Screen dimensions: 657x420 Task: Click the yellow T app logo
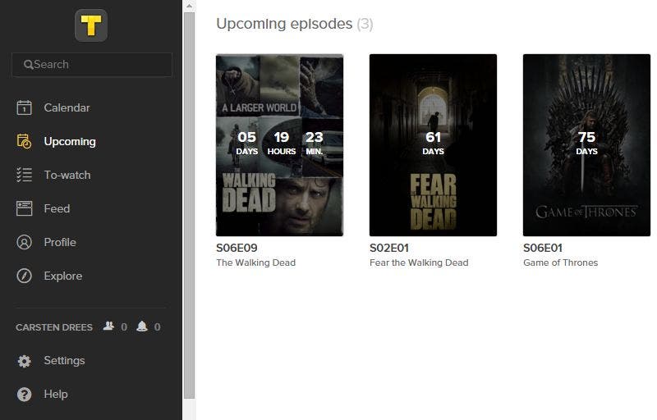point(91,25)
